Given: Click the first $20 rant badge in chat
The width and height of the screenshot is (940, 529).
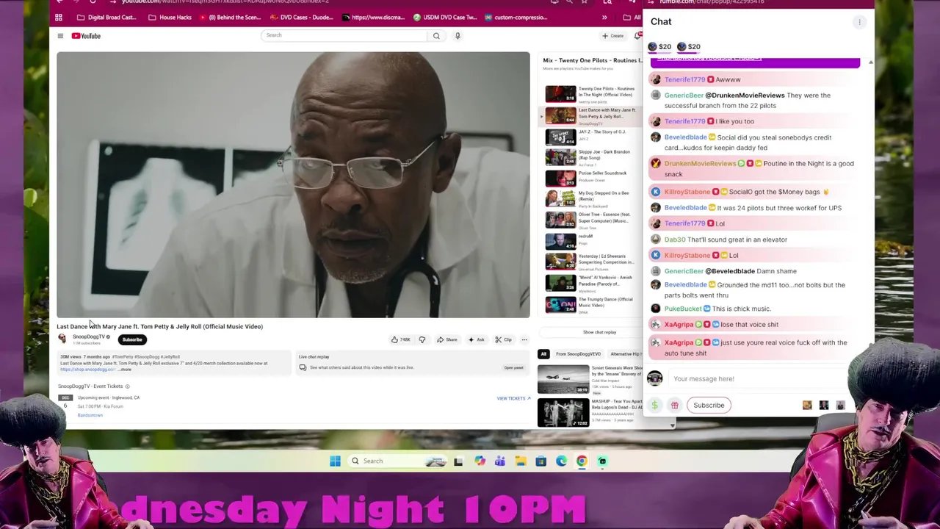Looking at the screenshot, I should coord(659,46).
